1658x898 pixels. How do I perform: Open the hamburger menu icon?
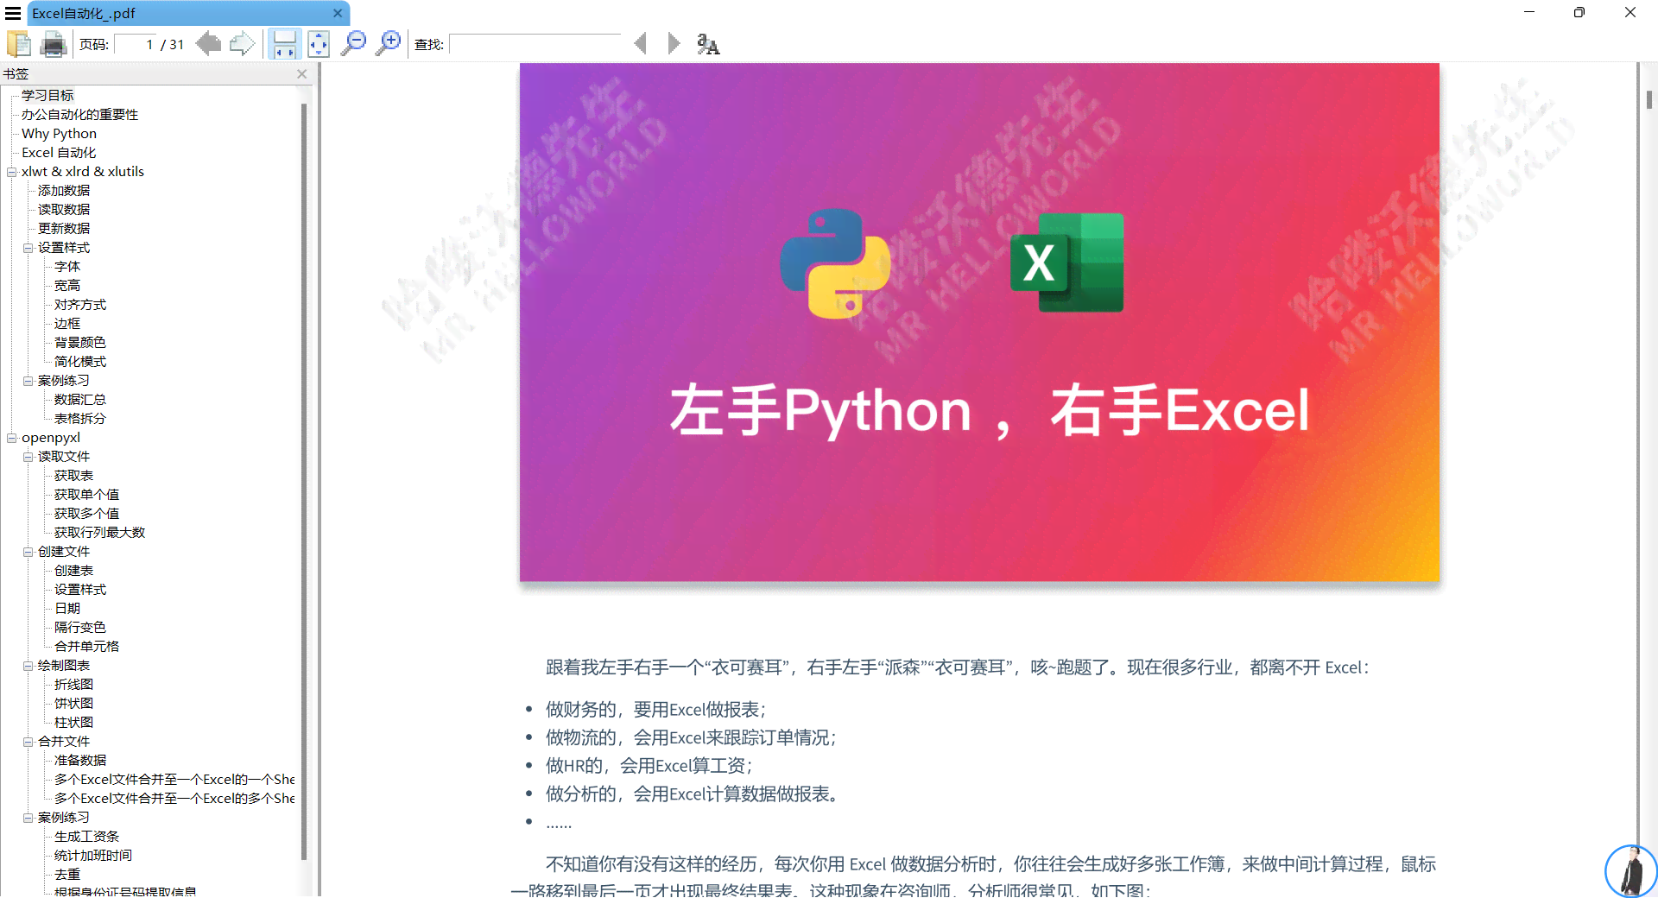tap(13, 13)
